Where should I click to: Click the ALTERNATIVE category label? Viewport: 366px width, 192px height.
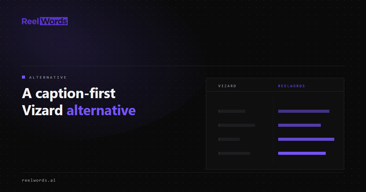[48, 77]
